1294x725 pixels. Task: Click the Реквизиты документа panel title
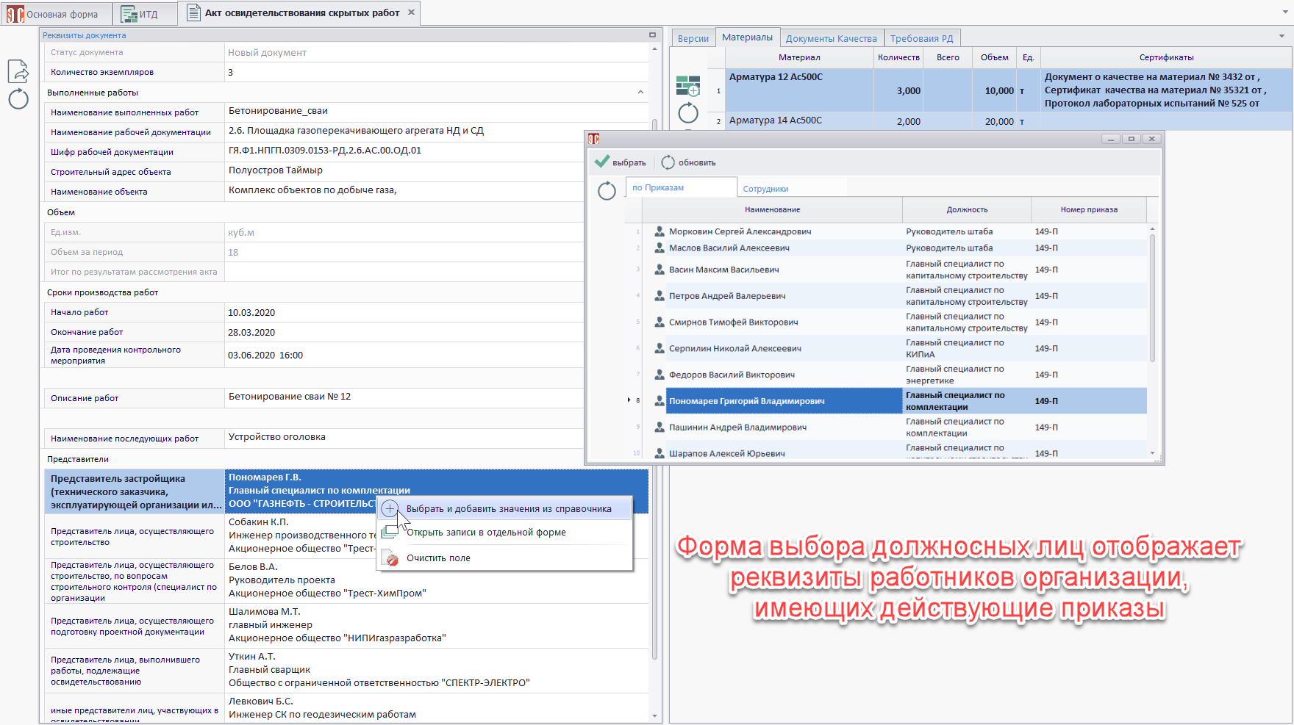point(85,35)
